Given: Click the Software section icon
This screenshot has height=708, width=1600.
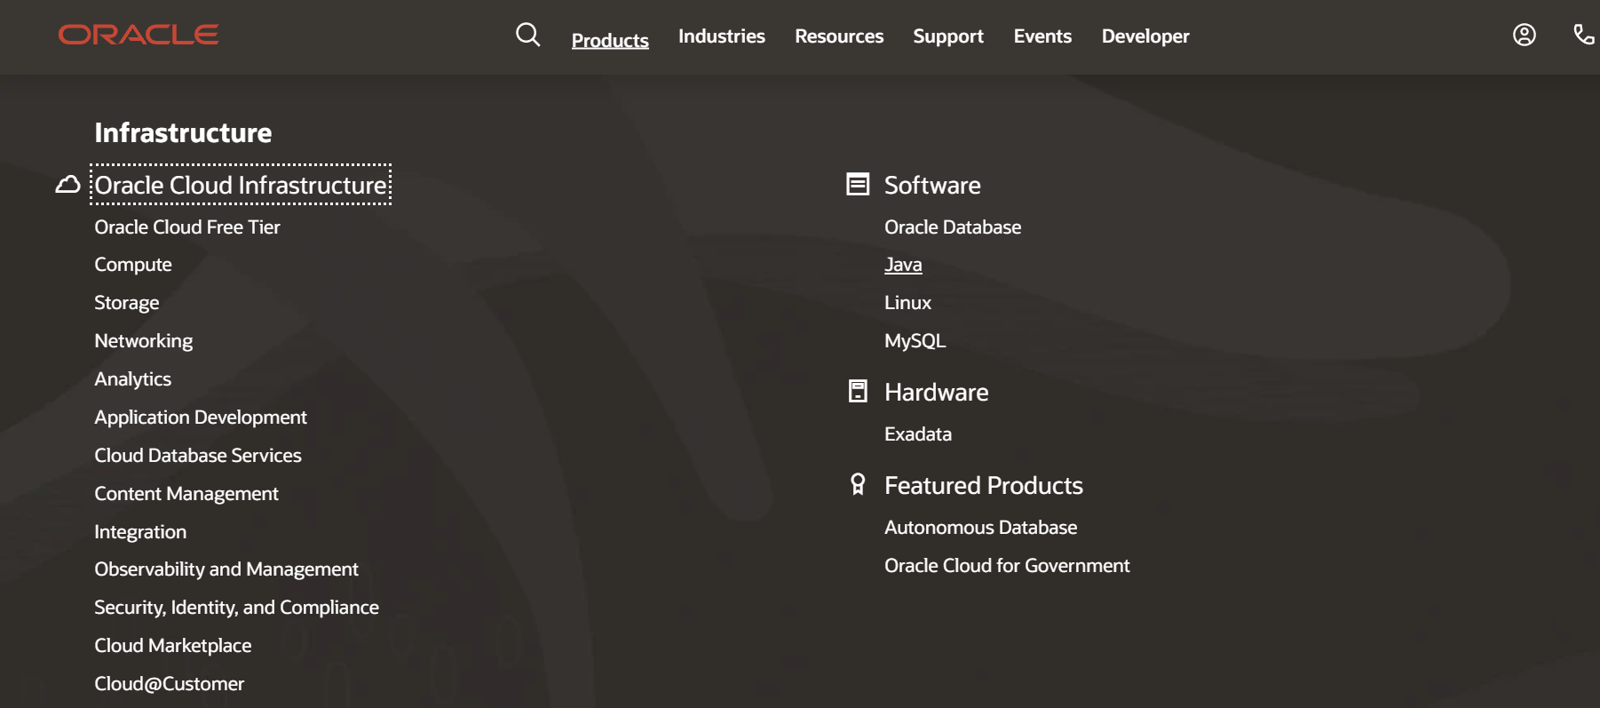Looking at the screenshot, I should (858, 185).
